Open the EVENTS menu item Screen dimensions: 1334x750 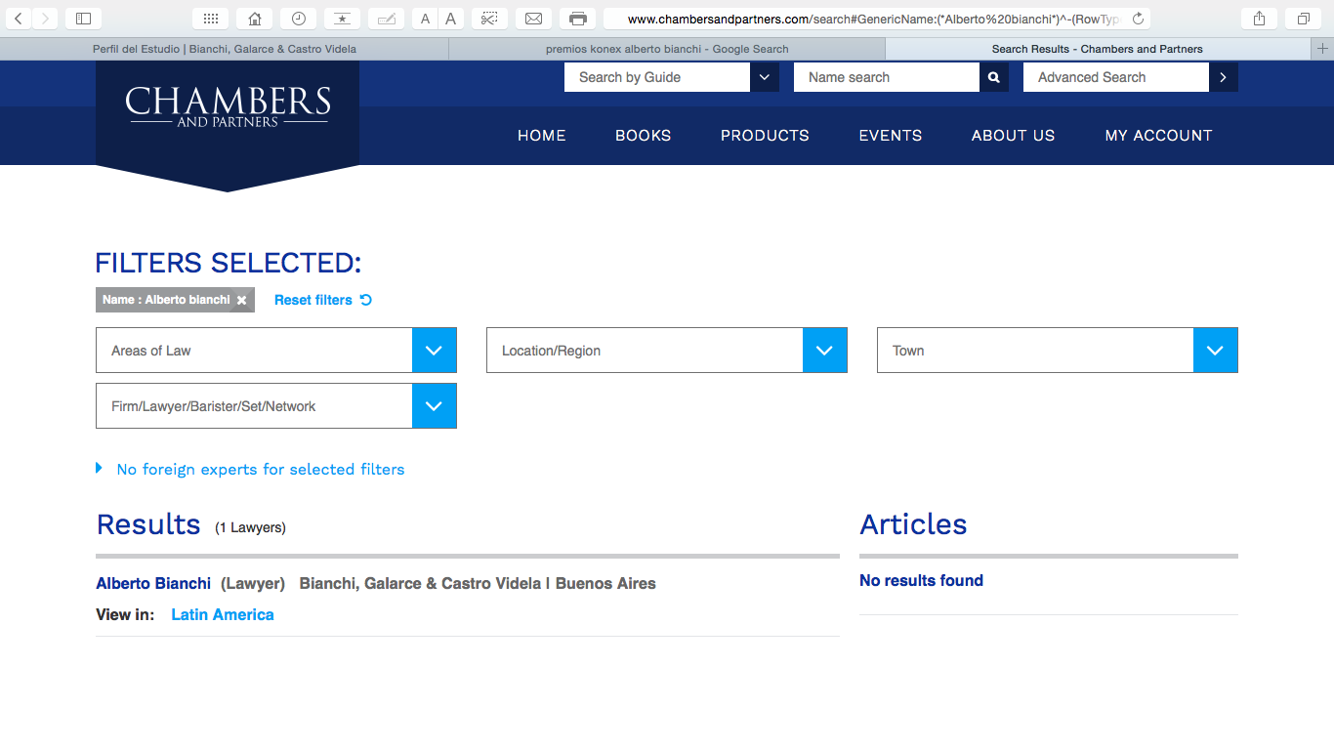891,136
